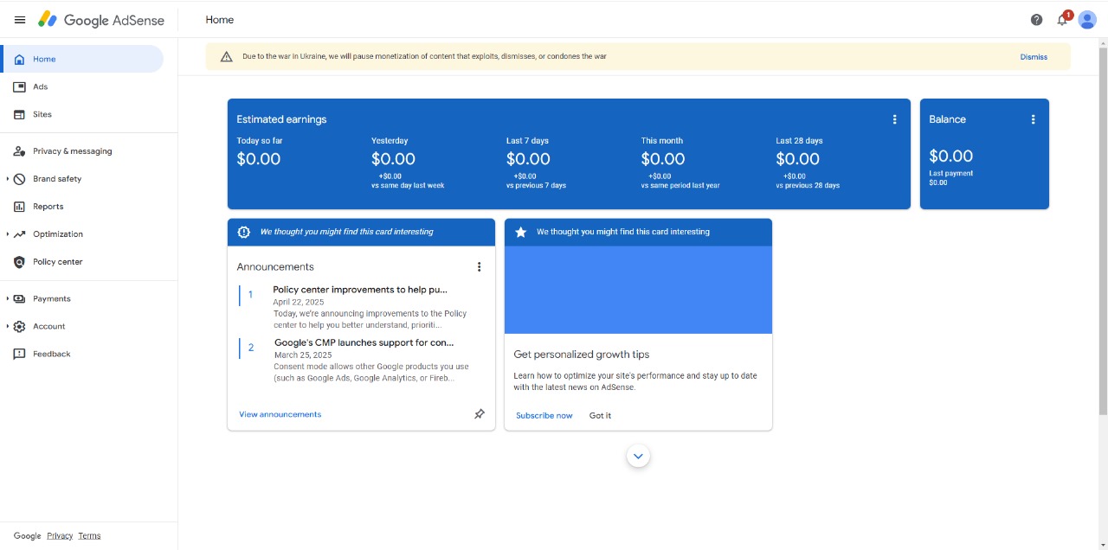Click Subscribe now for growth tips
Viewport: 1108px width, 550px height.
pyautogui.click(x=544, y=416)
